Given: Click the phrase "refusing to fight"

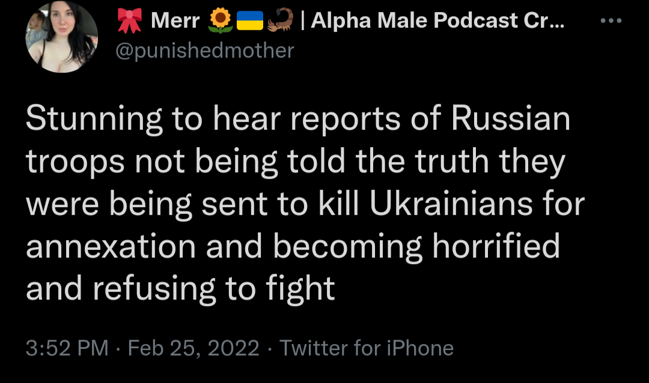Looking at the screenshot, I should coord(214,289).
